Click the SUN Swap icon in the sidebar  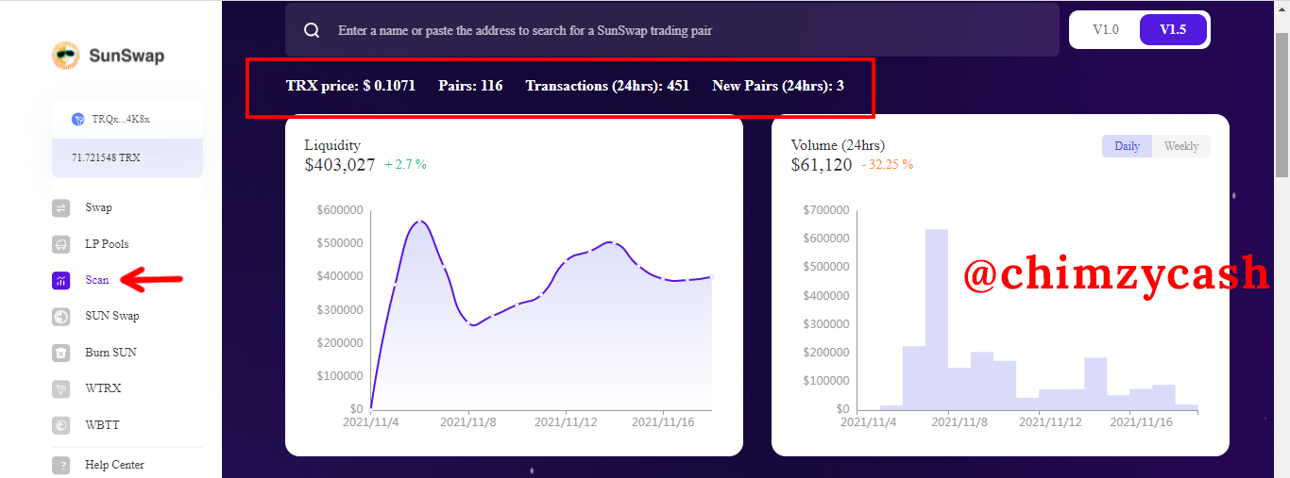[61, 317]
